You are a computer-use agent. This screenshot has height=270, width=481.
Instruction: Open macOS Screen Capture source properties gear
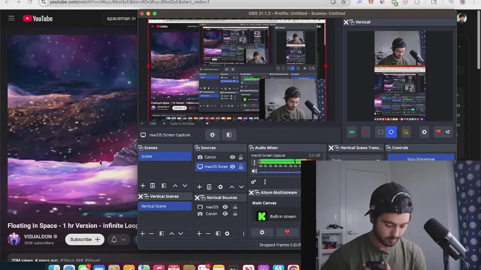tap(212, 135)
